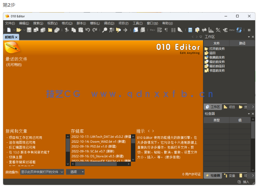Image resolution: width=258 pixels, height=188 pixels.
Task: Open Find using the magnifier toolbar icon
Action: 104,30
